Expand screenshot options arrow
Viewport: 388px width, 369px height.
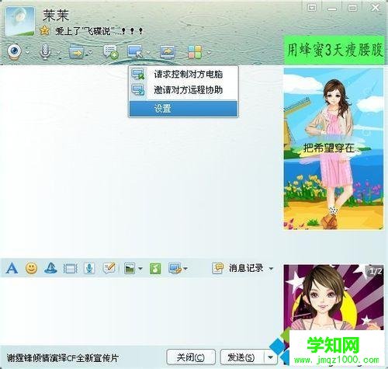click(x=185, y=269)
